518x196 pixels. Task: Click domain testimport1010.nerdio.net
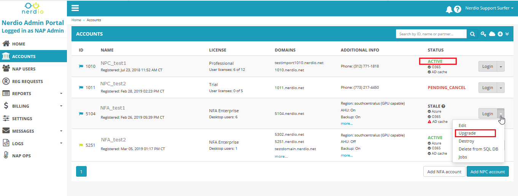click(299, 63)
